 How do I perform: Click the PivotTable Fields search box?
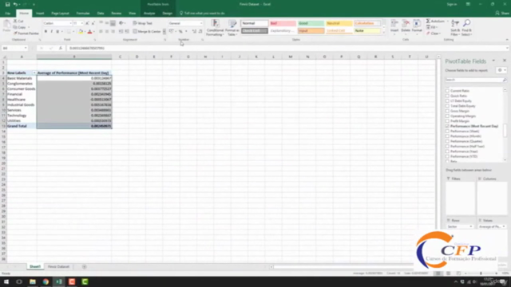(476, 80)
